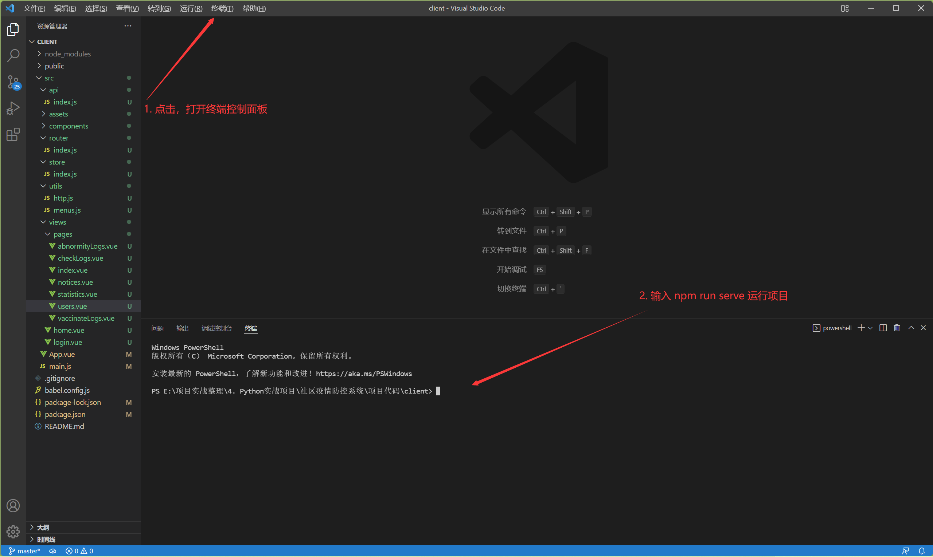This screenshot has height=557, width=933.
Task: Click the notifications bell in status bar
Action: 921,550
